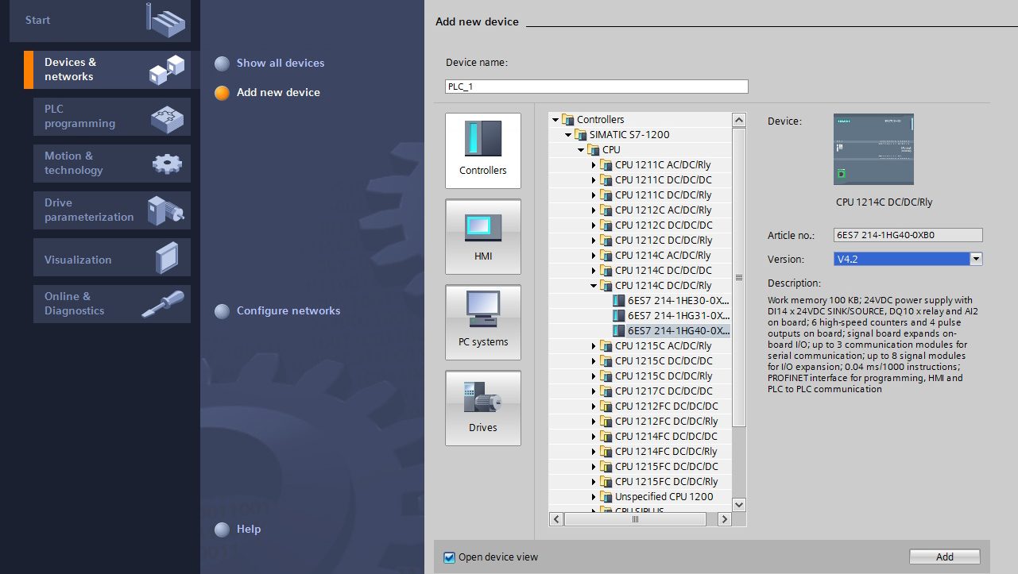Select the Controllers category icon
This screenshot has height=574, width=1018.
point(482,151)
